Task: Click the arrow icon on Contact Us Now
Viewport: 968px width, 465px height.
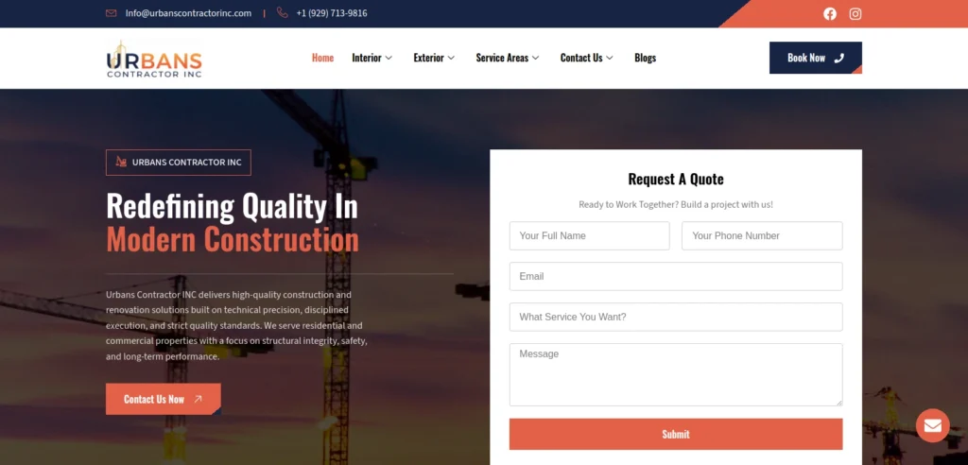Action: 198,399
